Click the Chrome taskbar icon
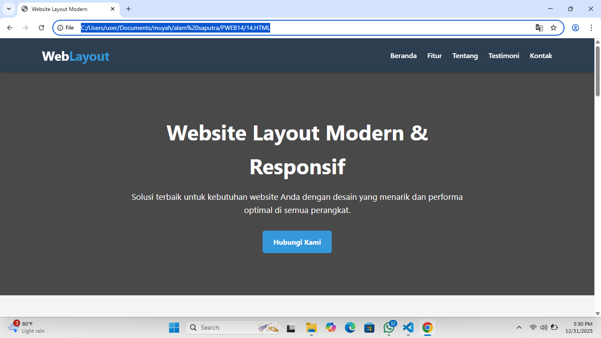 click(x=428, y=327)
